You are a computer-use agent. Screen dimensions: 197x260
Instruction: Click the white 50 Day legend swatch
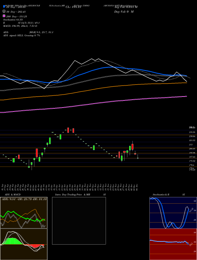4,11
